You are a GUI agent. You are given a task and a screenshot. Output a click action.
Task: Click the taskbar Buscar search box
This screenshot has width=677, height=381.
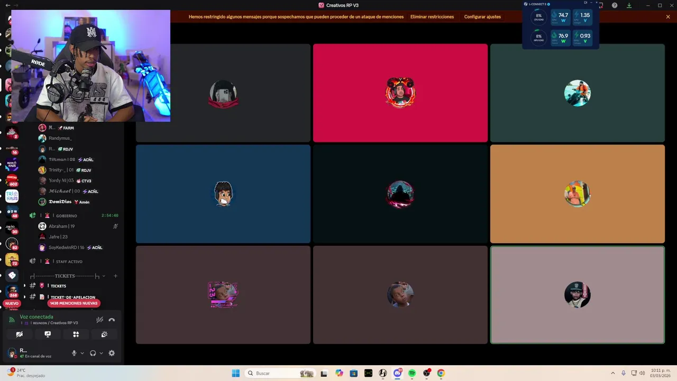[x=280, y=373]
